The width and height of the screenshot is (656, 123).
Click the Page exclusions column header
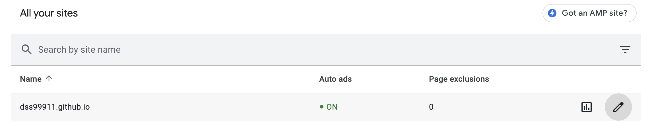coord(459,79)
